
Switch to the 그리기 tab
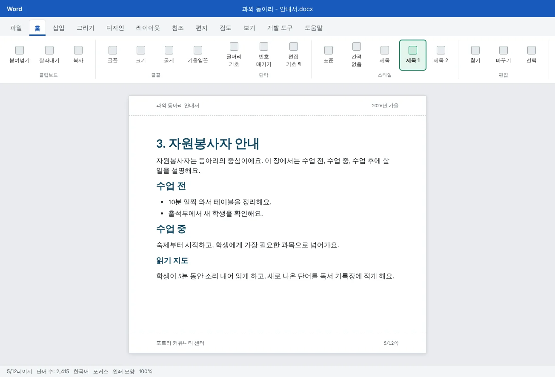86,28
